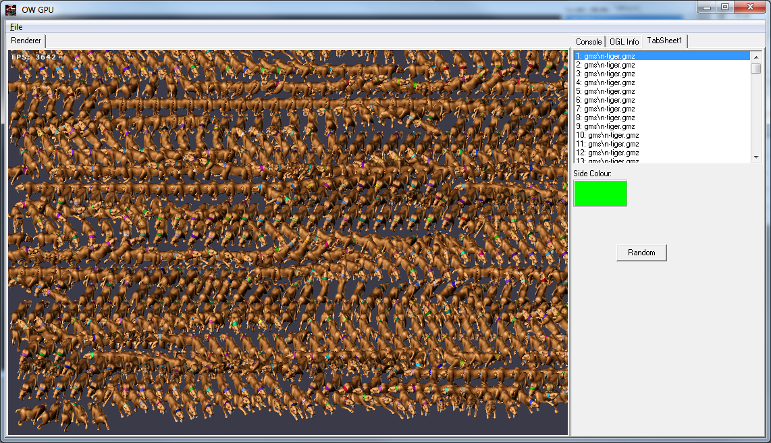The width and height of the screenshot is (771, 443).
Task: Select list row 8: gms\n-tiger.gmz
Action: pyautogui.click(x=662, y=118)
